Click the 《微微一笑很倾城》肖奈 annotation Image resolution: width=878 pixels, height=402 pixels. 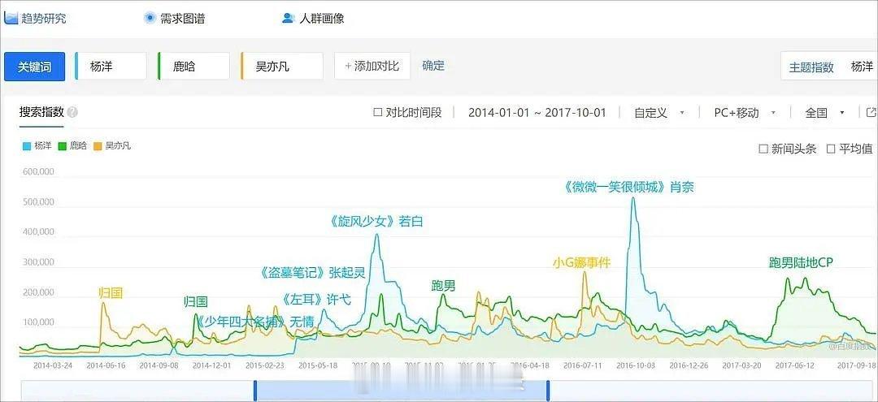(x=628, y=188)
